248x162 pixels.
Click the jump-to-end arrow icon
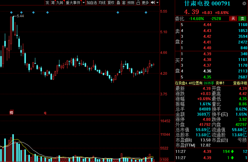point(152,3)
